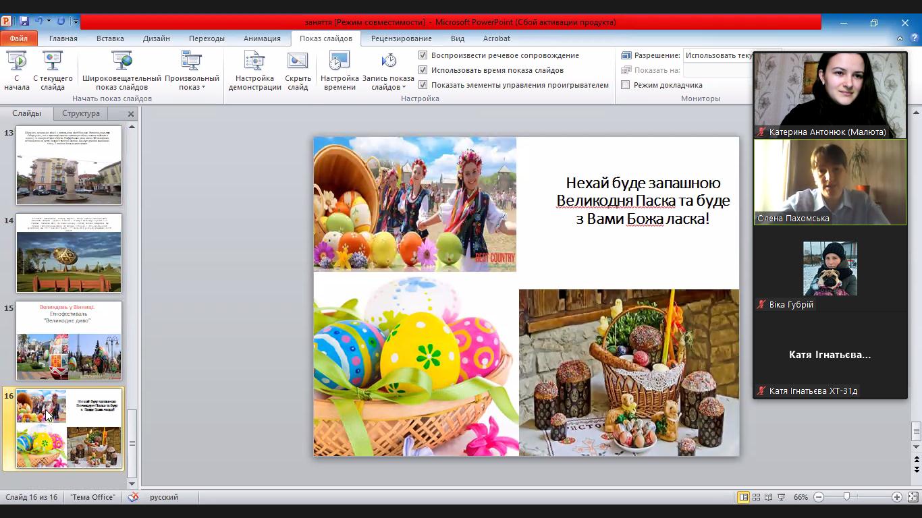Viewport: 922px width, 518px height.
Task: Uncheck Использовать время показа слайдов
Action: click(x=423, y=70)
